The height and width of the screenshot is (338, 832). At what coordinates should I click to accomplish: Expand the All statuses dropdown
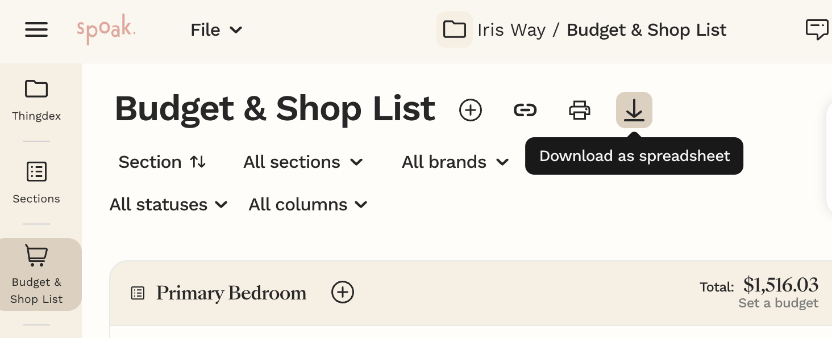tap(169, 205)
